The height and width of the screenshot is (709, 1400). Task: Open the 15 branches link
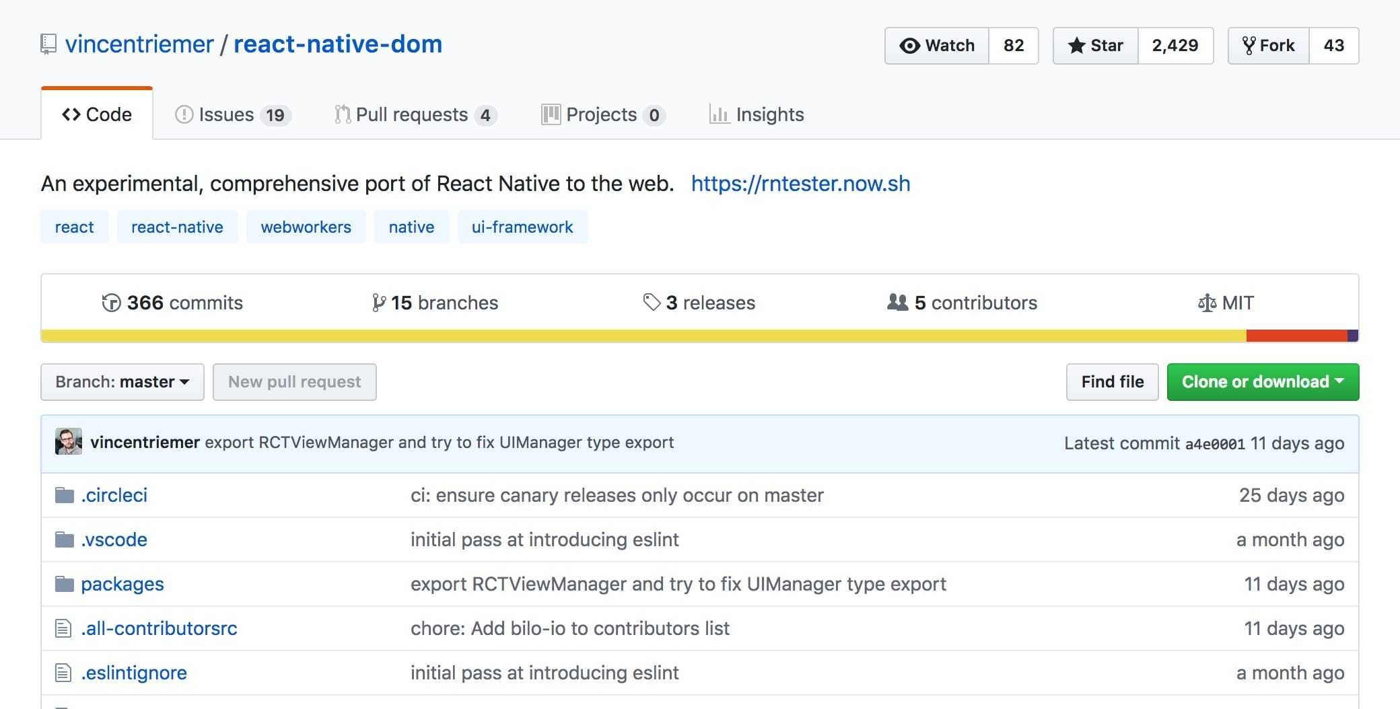[435, 303]
